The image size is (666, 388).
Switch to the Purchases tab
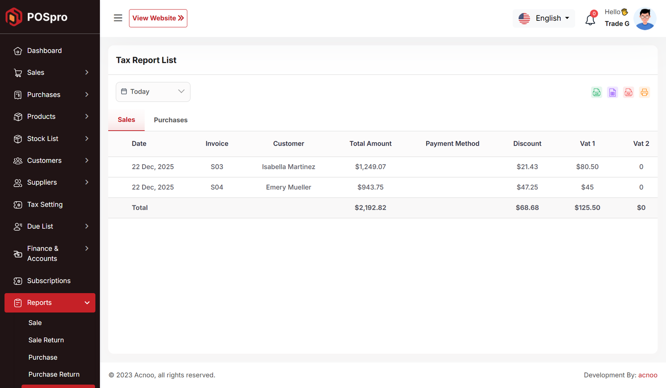pyautogui.click(x=171, y=120)
